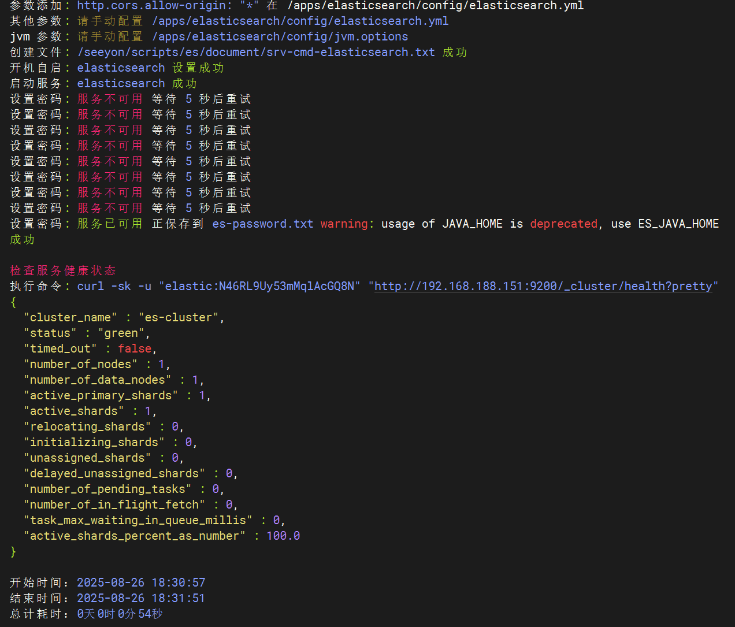Click the 启动服务 label
The width and height of the screenshot is (735, 627).
(36, 83)
